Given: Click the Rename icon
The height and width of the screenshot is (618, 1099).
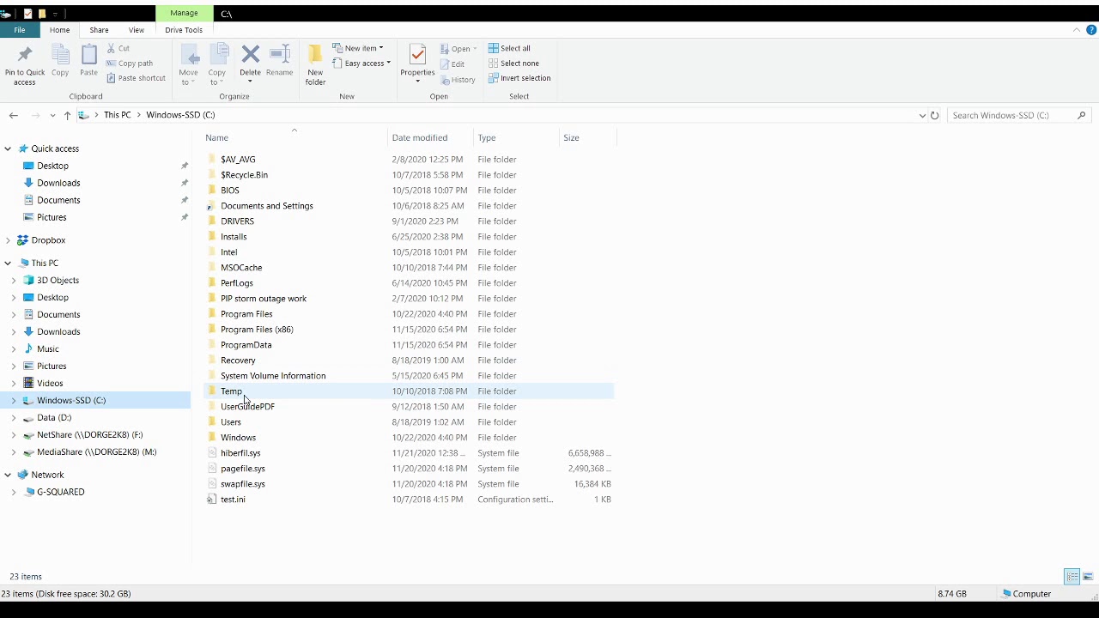Looking at the screenshot, I should coord(280,56).
